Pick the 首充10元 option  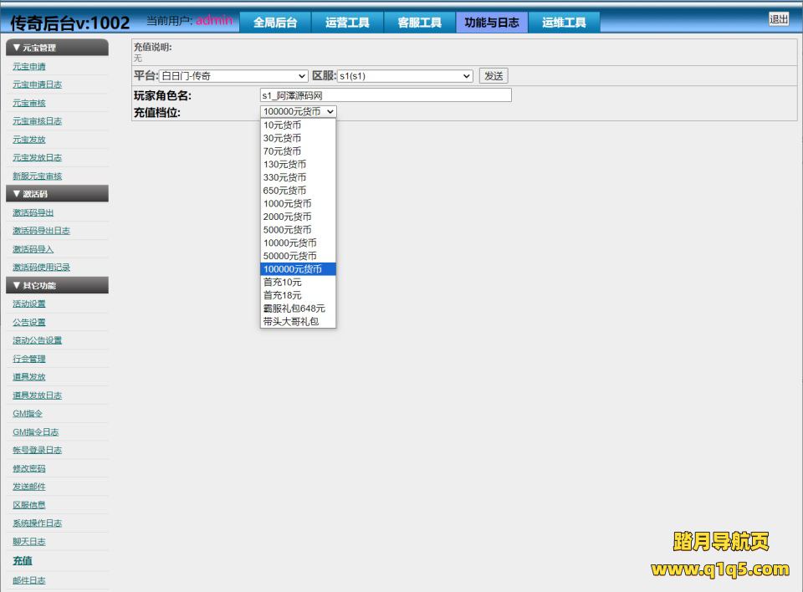282,283
